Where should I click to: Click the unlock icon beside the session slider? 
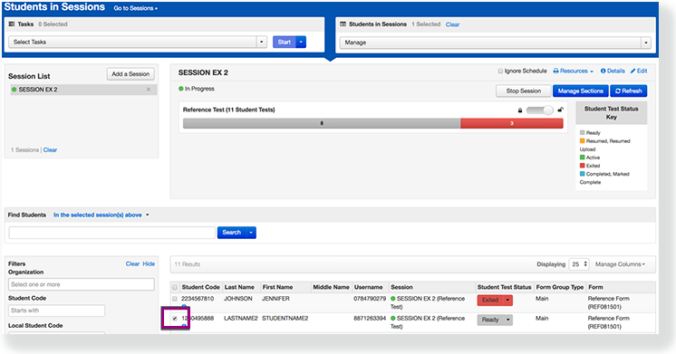560,110
